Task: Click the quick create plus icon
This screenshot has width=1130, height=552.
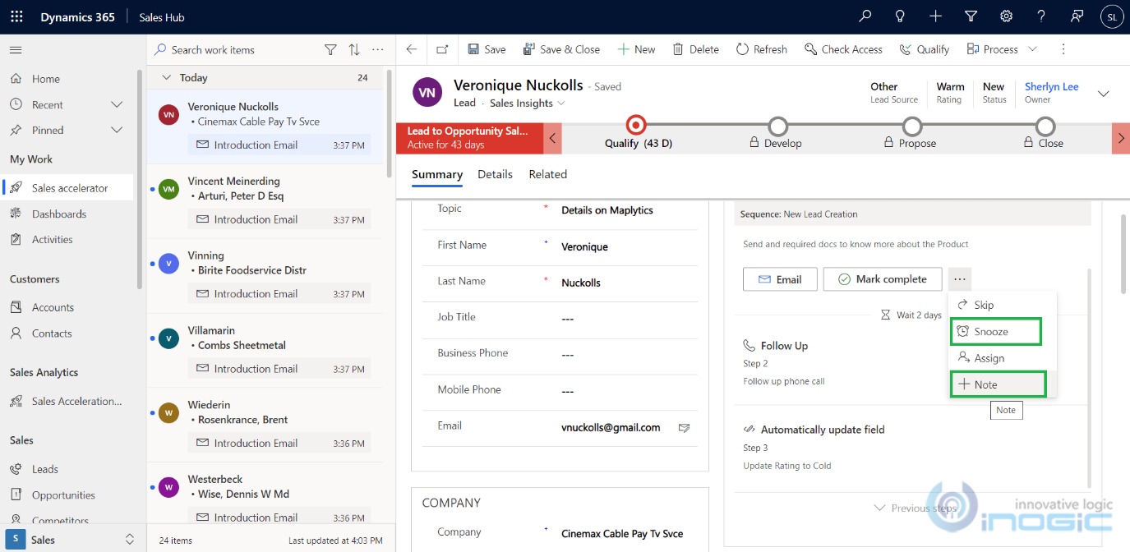Action: 935,16
